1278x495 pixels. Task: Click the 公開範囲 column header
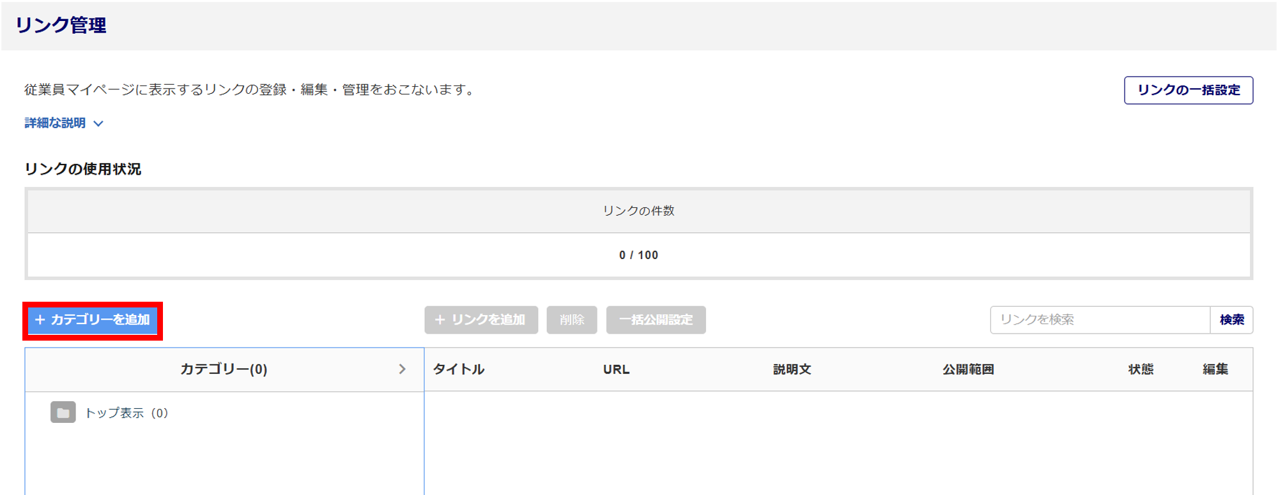tap(968, 369)
